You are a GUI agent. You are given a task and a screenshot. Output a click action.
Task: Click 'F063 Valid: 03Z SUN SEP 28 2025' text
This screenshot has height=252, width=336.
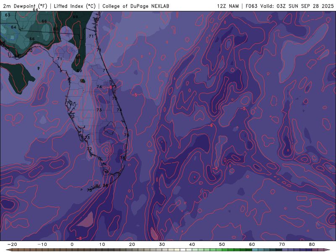[289, 6]
